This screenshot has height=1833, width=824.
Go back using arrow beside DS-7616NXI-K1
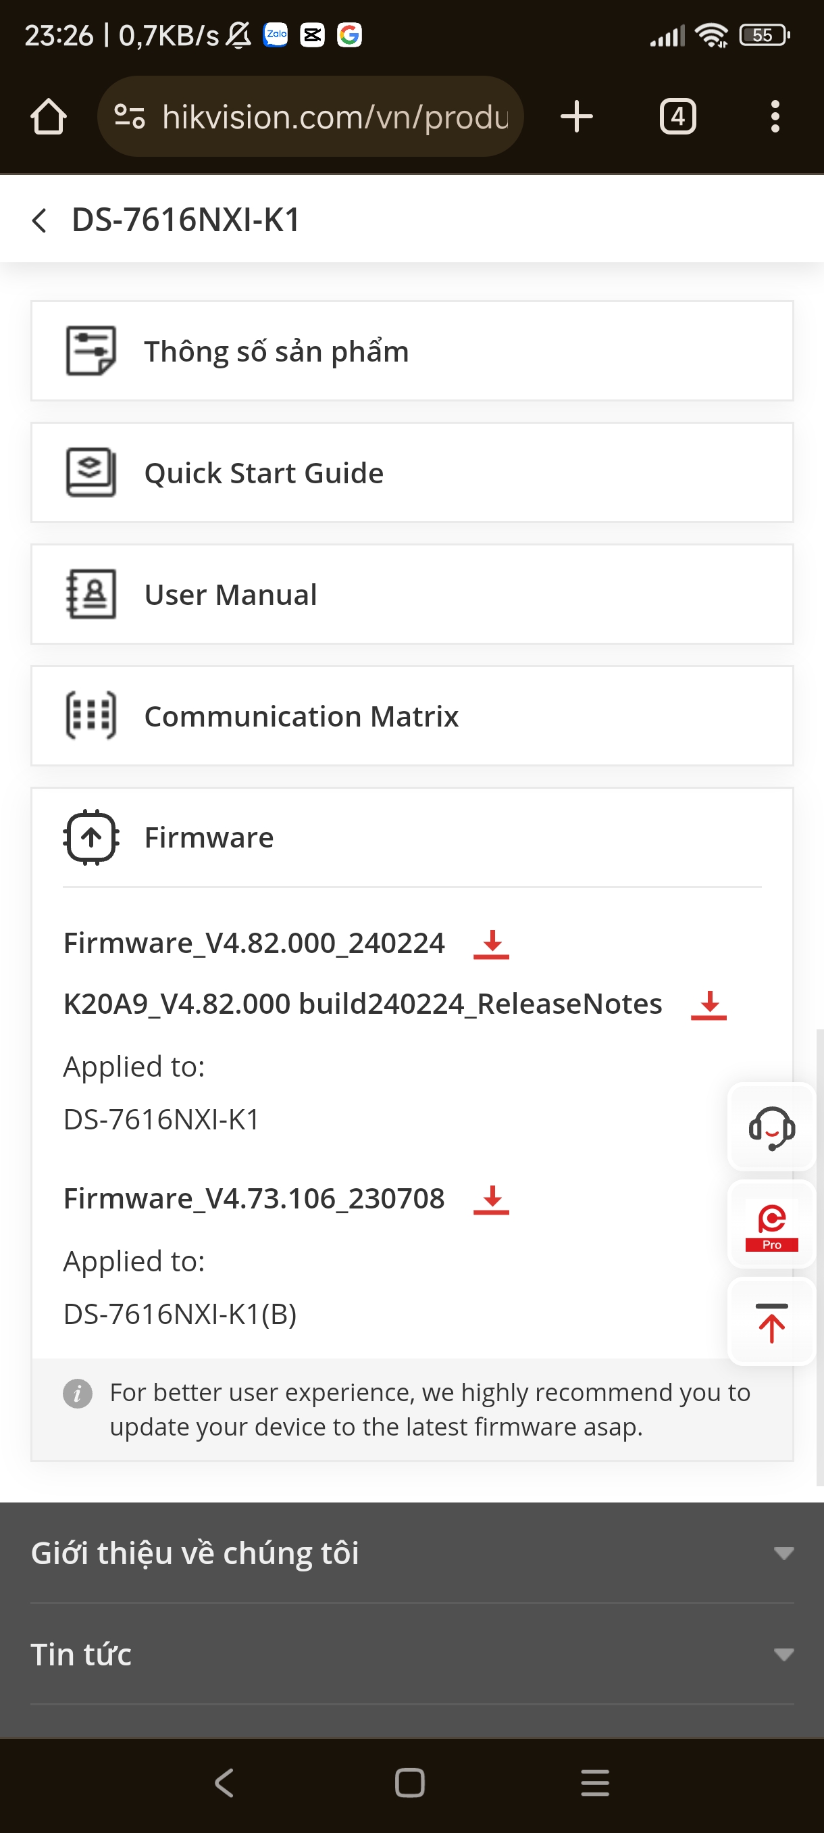coord(40,220)
